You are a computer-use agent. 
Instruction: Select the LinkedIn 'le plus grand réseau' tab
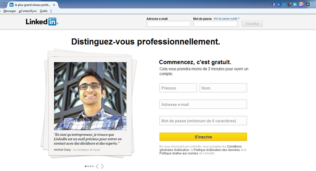coord(33,5)
